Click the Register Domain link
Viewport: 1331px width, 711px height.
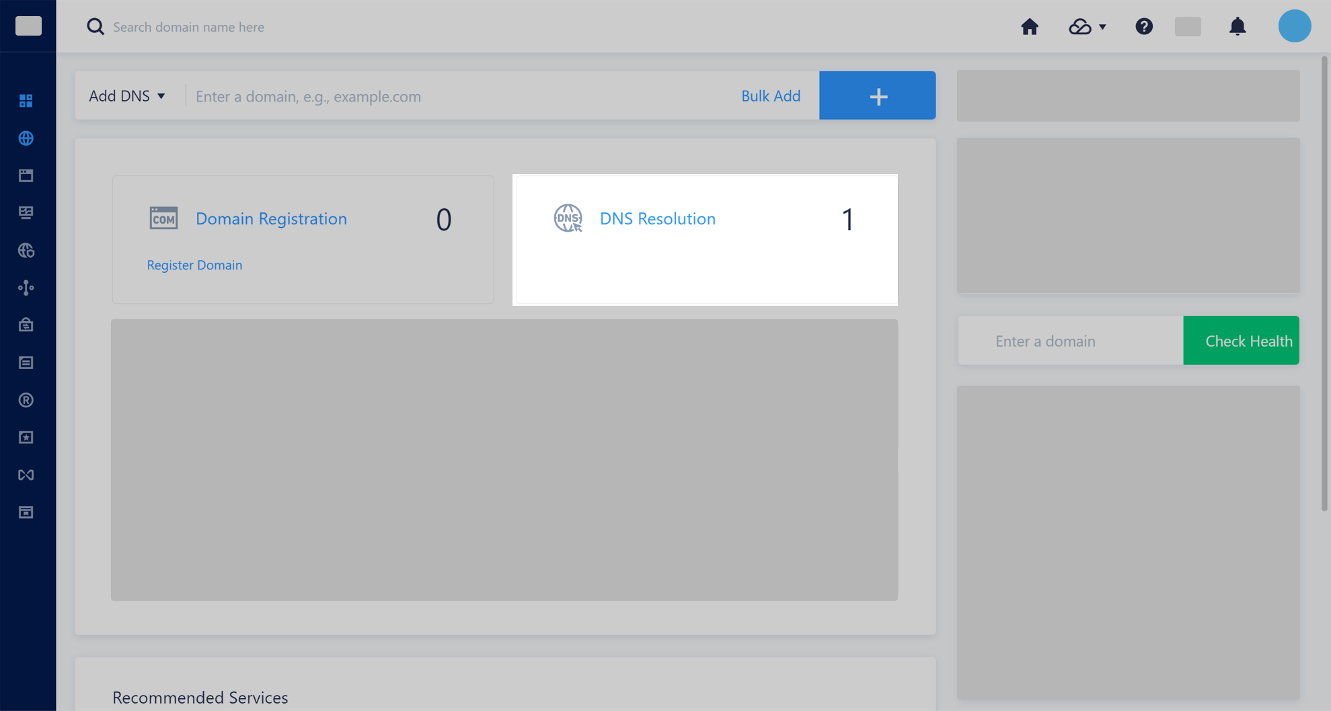click(194, 265)
